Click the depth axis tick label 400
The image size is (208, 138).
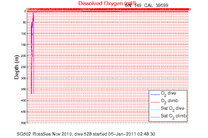tap(24, 101)
